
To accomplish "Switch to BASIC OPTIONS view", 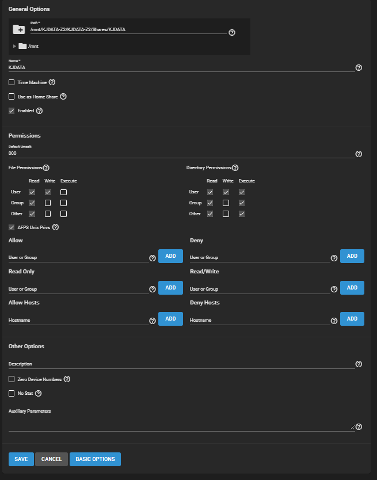I will click(x=95, y=459).
